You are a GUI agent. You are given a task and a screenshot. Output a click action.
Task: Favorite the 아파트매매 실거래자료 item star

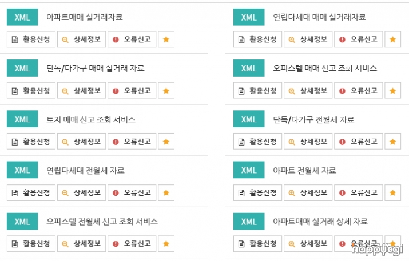tap(166, 39)
